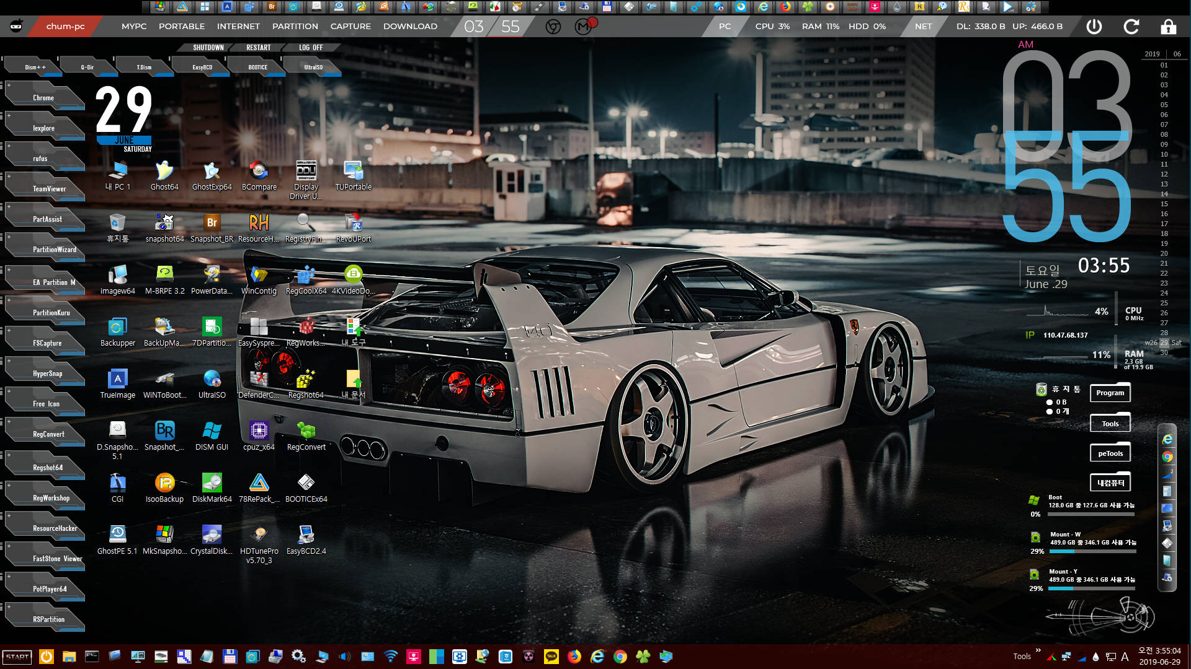The width and height of the screenshot is (1191, 669).
Task: Open the GhostExp64 desktop icon
Action: 212,175
